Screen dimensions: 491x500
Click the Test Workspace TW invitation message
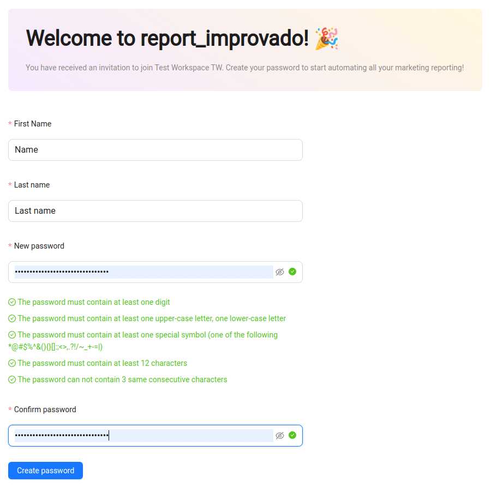coord(244,68)
